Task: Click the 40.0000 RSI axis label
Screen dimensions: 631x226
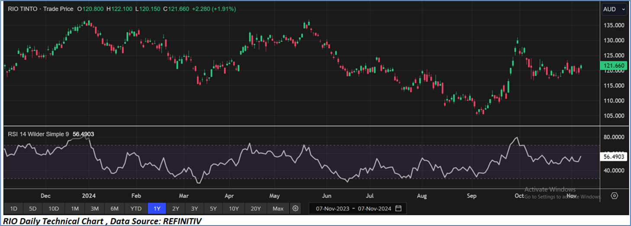Action: (x=613, y=170)
